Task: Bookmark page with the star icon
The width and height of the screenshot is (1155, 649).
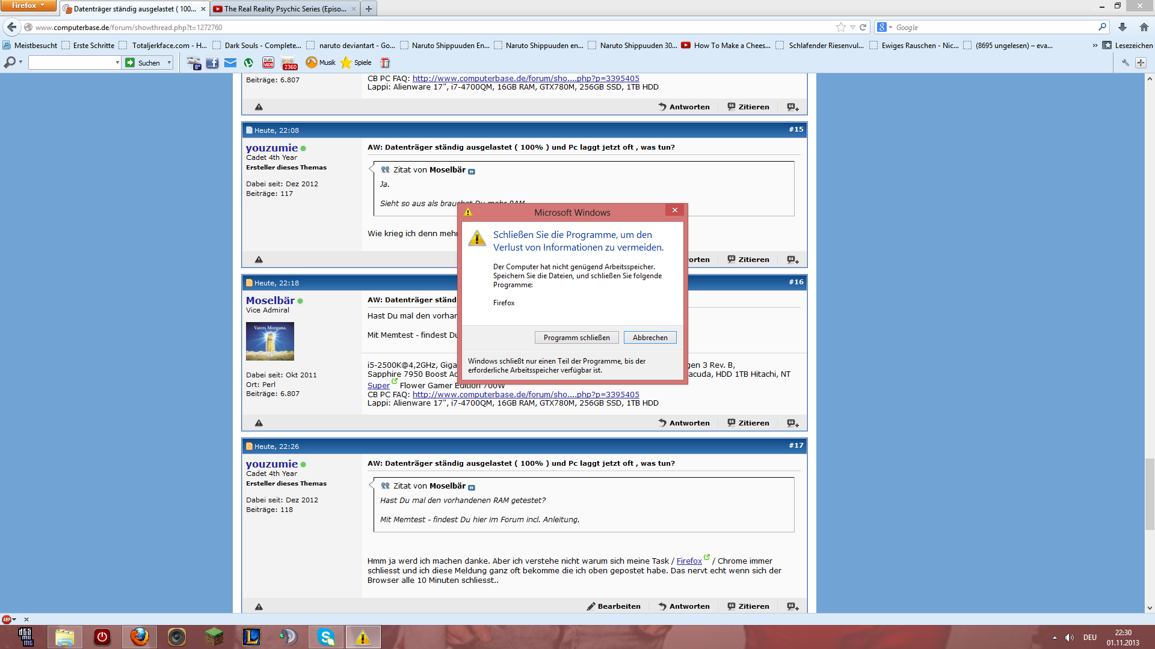Action: [x=840, y=27]
